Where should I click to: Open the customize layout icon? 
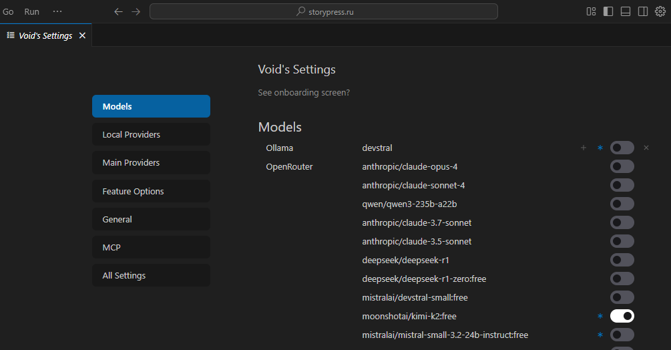591,11
